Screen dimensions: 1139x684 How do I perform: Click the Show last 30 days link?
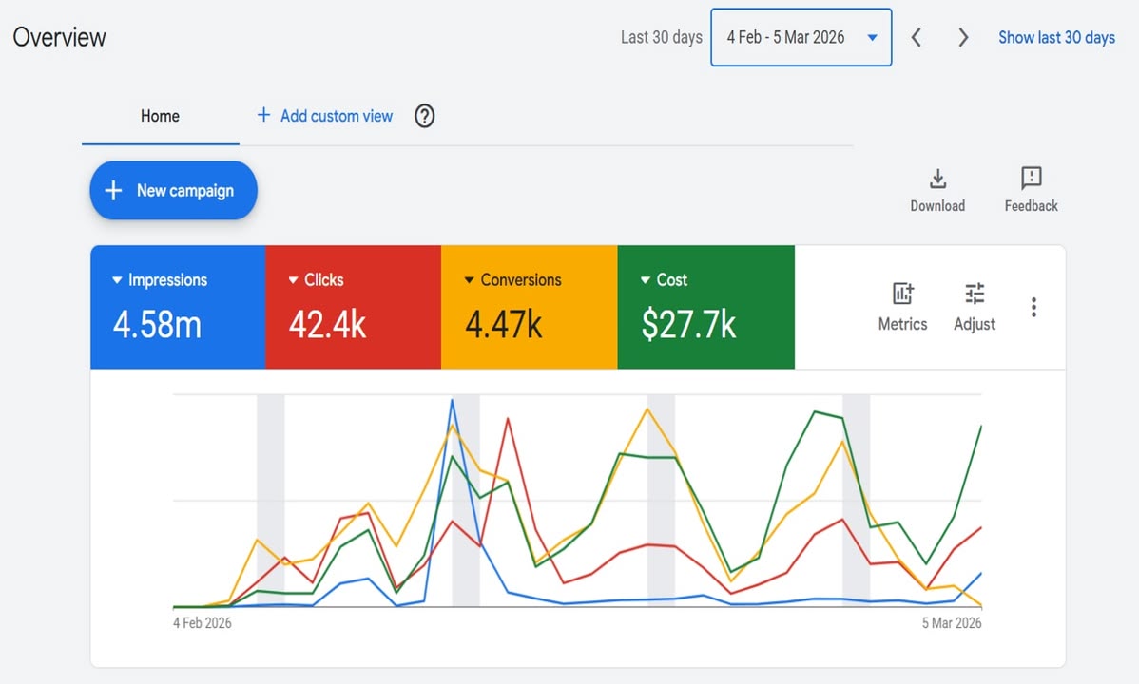(1056, 38)
